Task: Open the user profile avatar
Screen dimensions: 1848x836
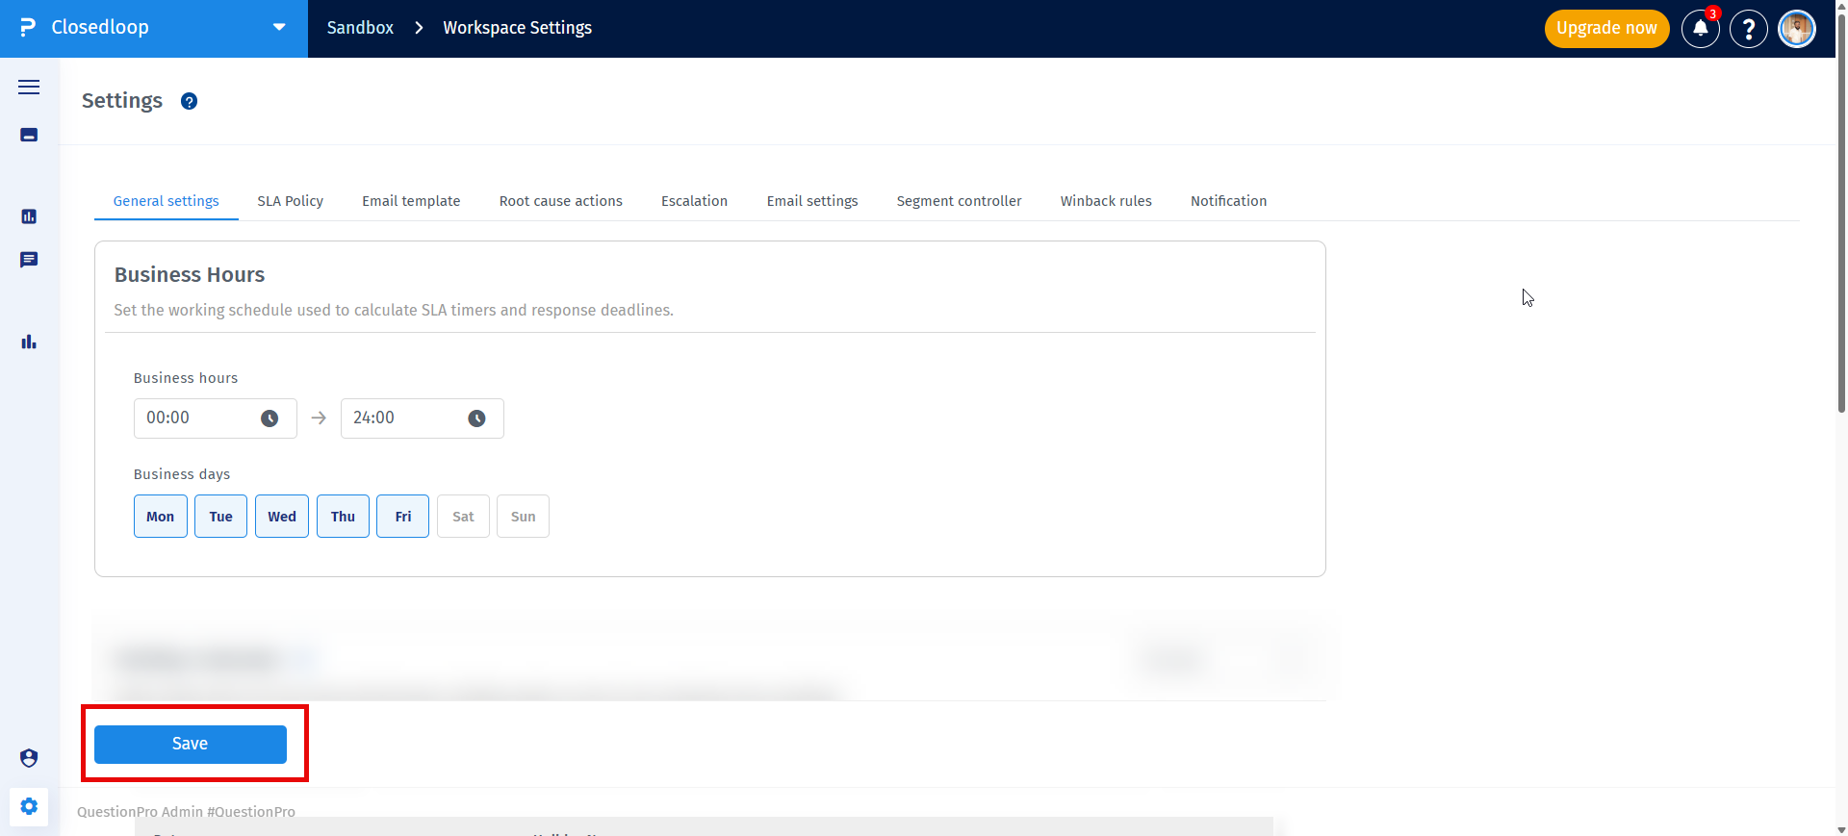Action: [x=1796, y=28]
